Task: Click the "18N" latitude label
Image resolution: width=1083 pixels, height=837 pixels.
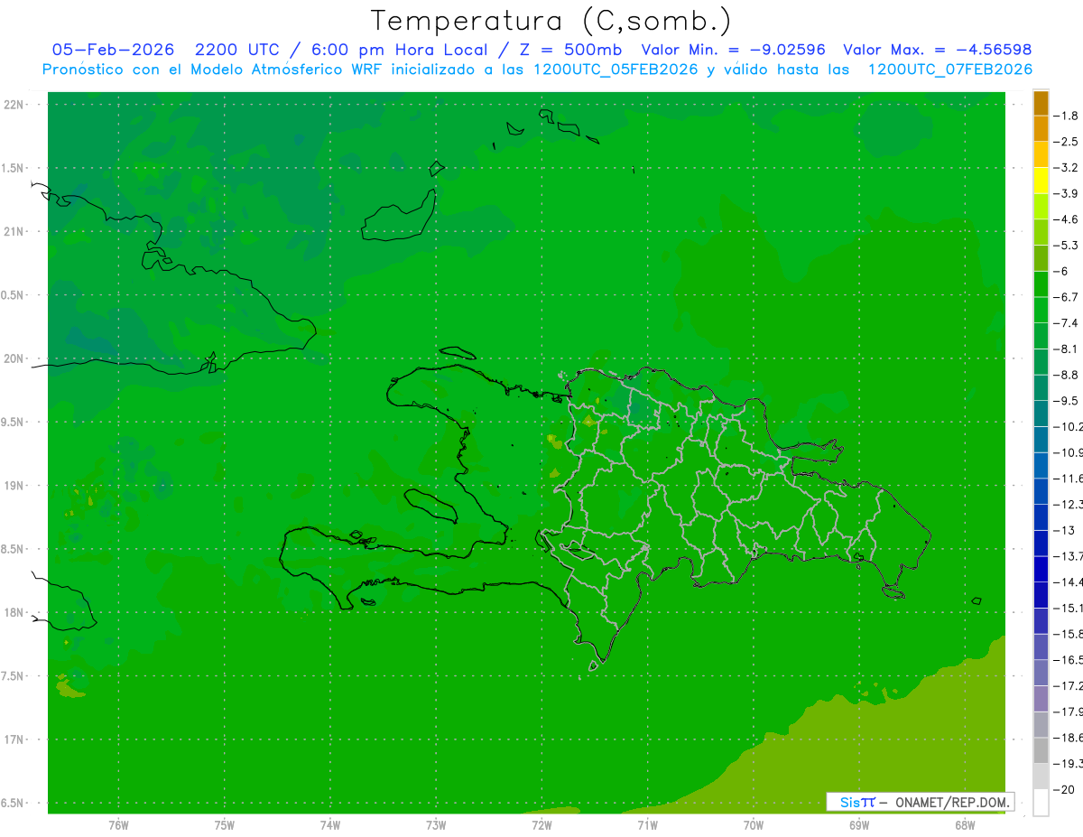Action: click(14, 613)
